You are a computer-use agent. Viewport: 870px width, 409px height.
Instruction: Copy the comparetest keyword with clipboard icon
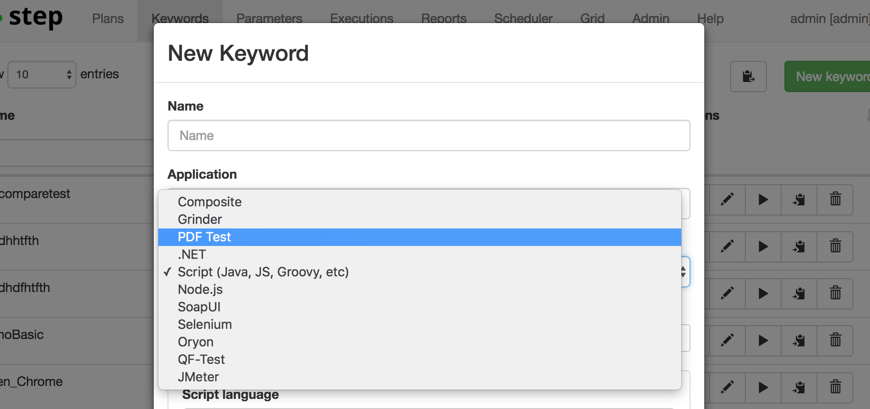799,199
